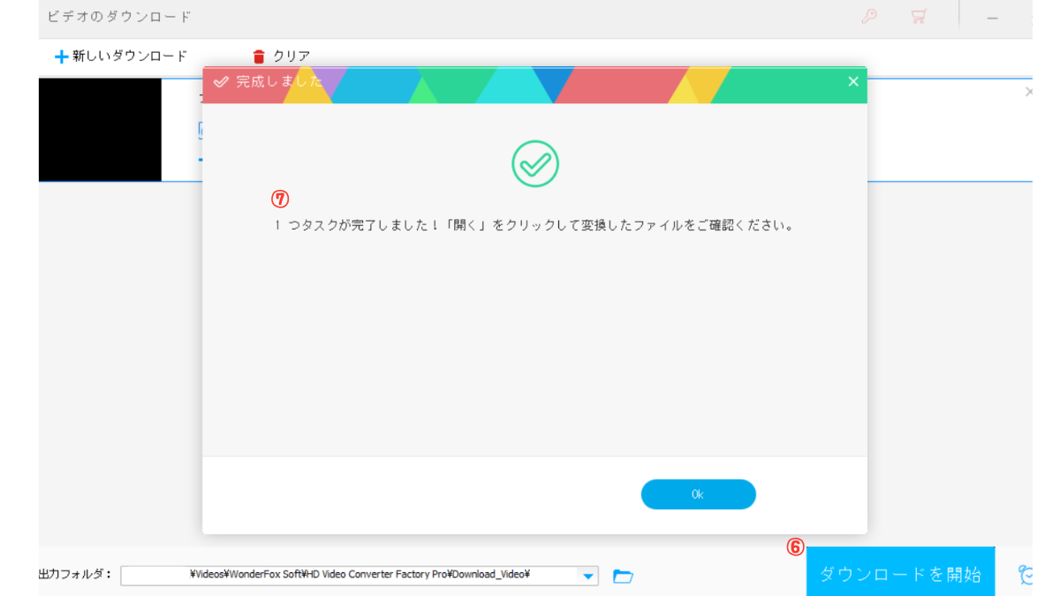Screen dimensions: 1060x596
Task: Click the large green checkmark circle
Action: click(x=535, y=163)
